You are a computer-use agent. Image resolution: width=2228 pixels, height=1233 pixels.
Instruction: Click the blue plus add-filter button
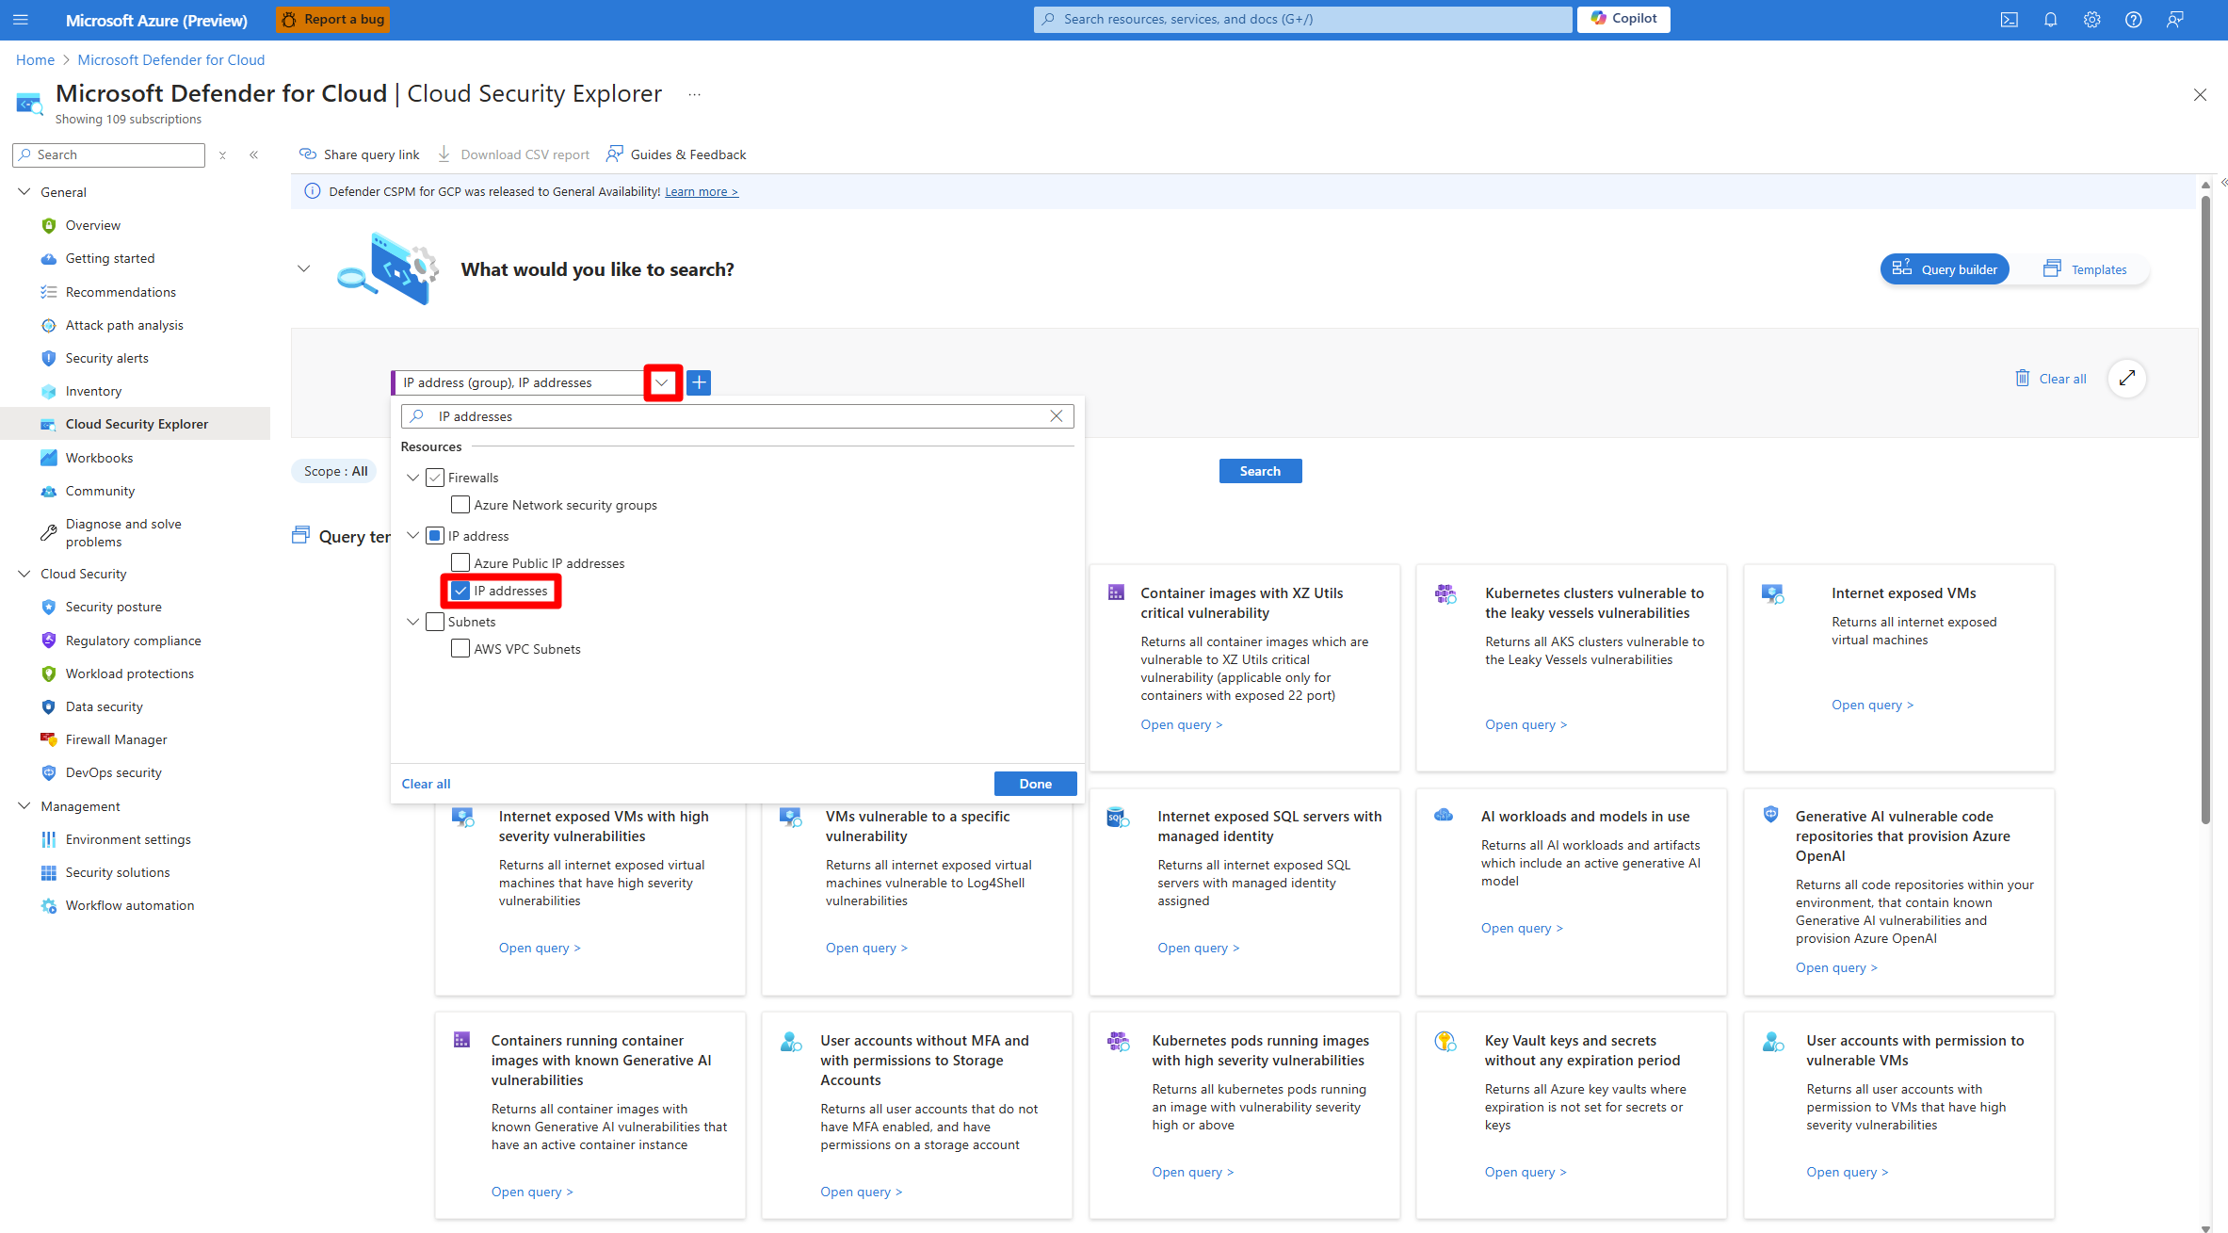pos(699,382)
